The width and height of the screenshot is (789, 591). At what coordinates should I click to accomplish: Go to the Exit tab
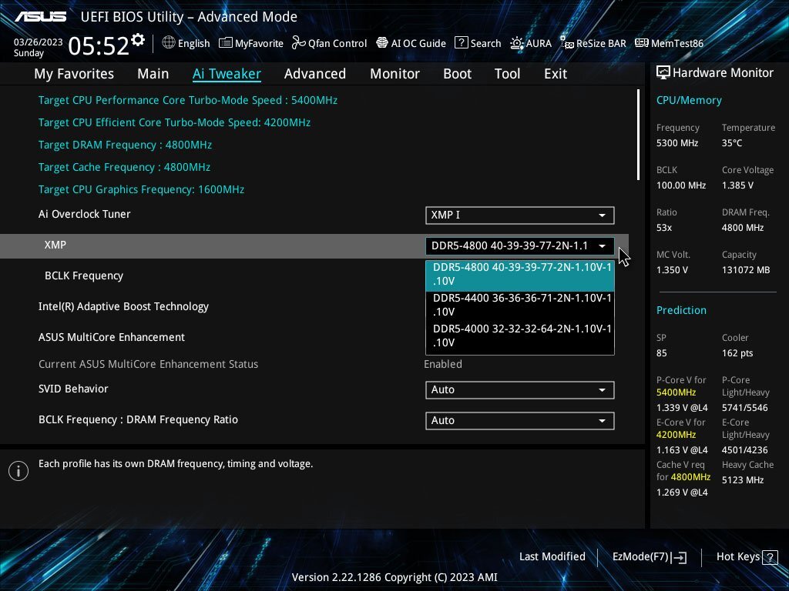point(556,74)
